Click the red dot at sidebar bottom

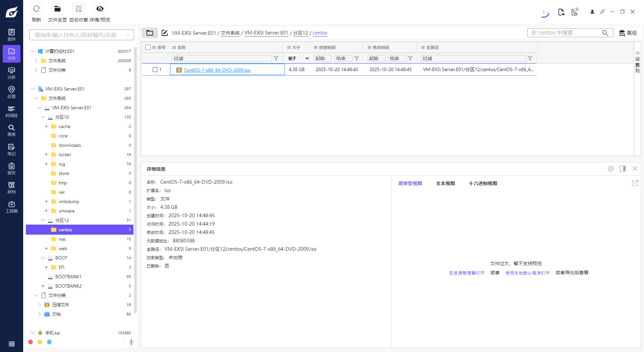[x=31, y=342]
